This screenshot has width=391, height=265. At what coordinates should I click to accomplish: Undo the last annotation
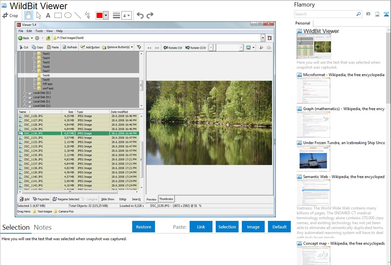point(140,15)
